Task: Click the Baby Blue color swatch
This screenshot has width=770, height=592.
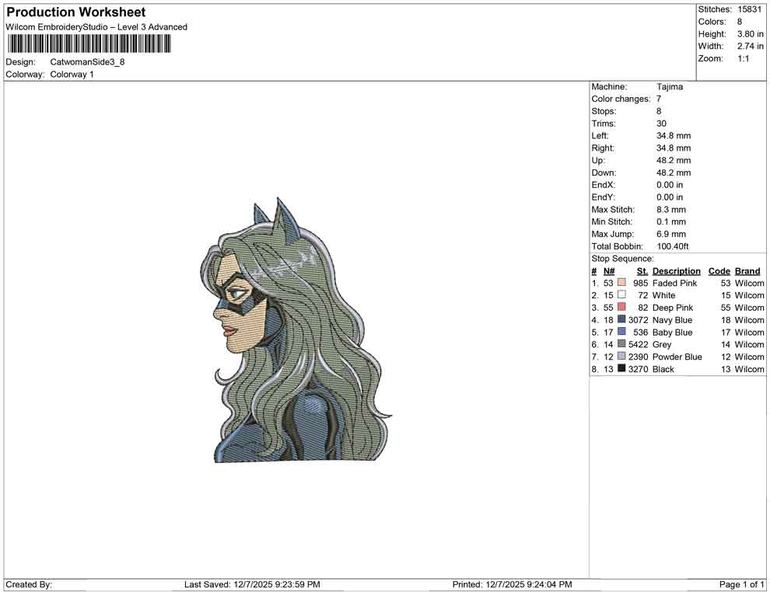Action: click(x=621, y=332)
